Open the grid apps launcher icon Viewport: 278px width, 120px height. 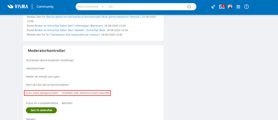238,7
